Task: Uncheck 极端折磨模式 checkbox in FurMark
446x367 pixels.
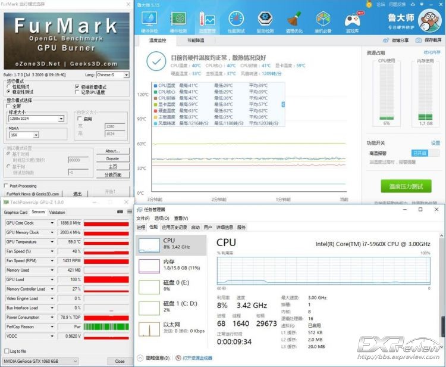Action: [x=77, y=86]
